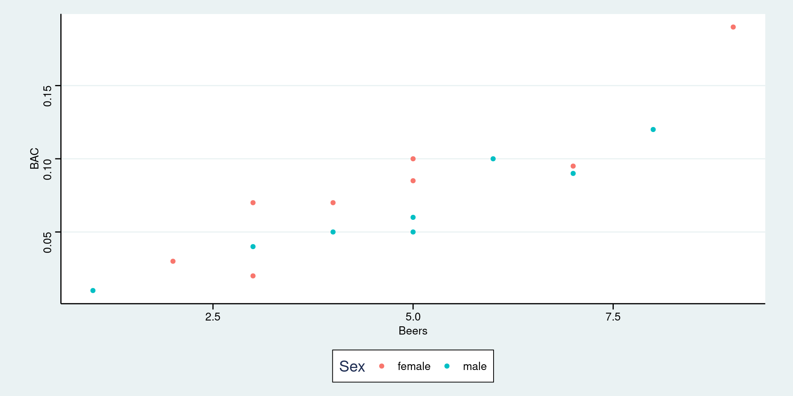Select the male point at 8 beers
The image size is (793, 396).
(x=653, y=130)
